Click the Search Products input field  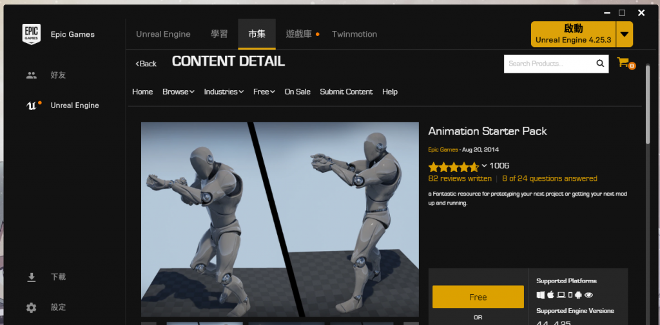pos(549,64)
